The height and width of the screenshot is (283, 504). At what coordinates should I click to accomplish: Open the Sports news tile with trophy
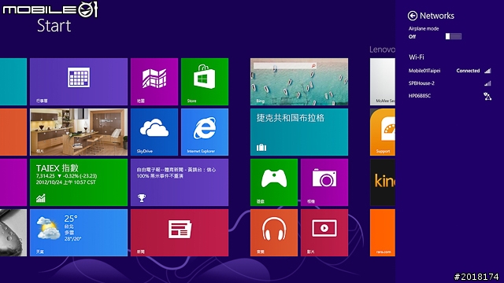180,182
